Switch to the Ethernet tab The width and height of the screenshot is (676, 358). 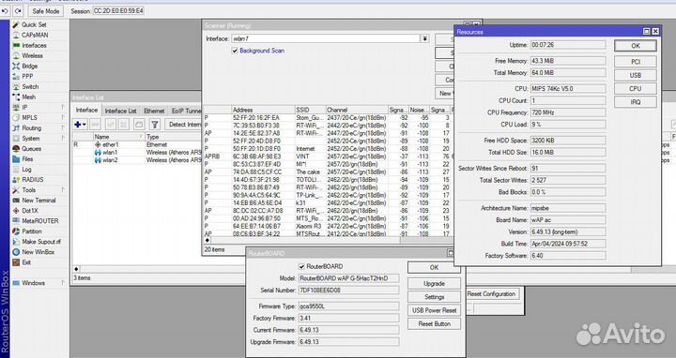(154, 111)
